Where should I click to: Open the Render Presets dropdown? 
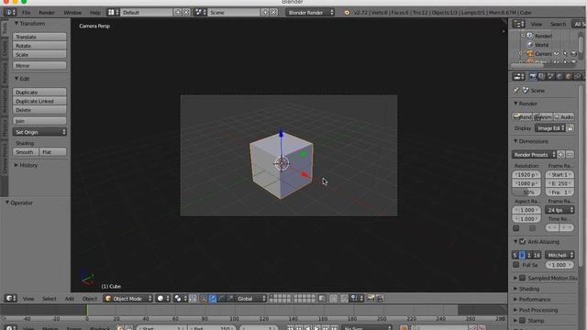click(534, 155)
